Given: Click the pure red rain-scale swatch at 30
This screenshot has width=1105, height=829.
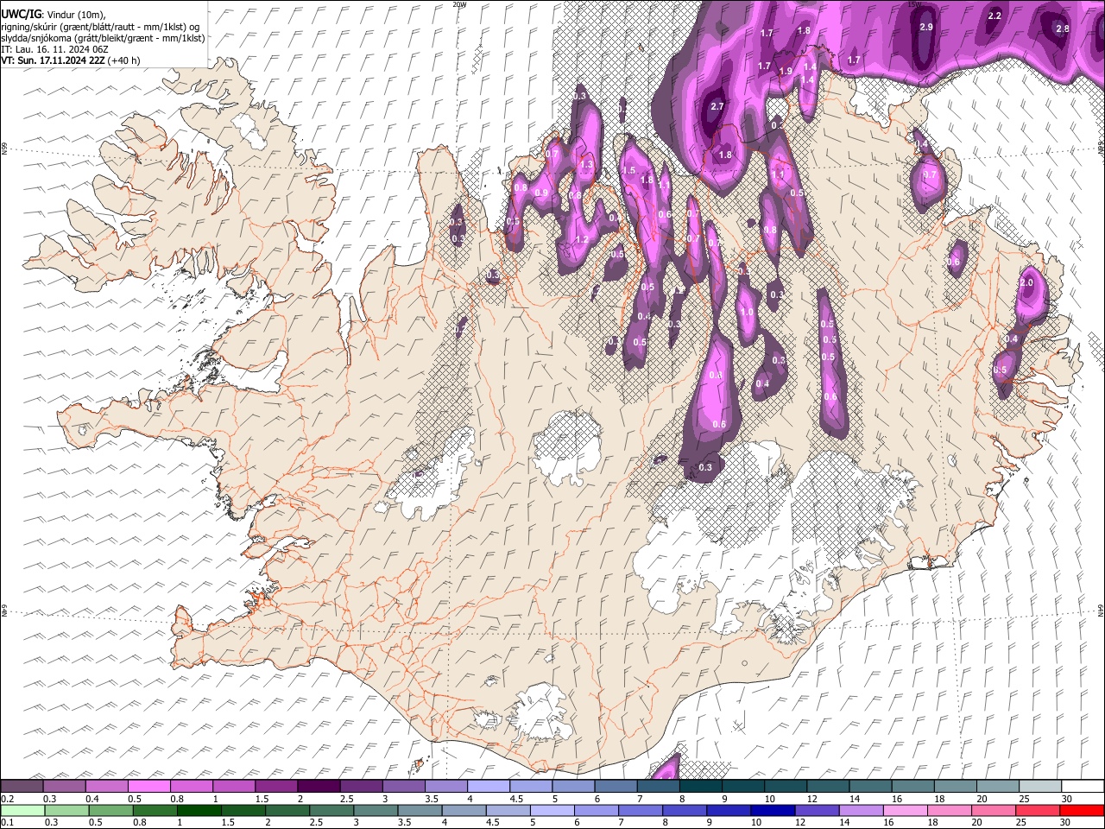Looking at the screenshot, I should click(1082, 810).
